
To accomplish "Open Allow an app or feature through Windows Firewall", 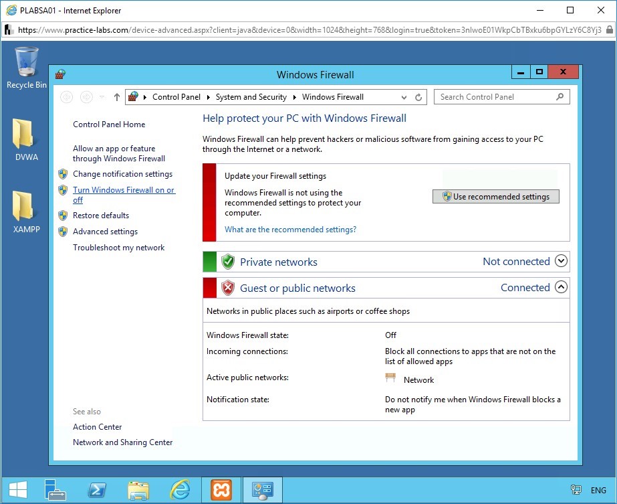I will pyautogui.click(x=119, y=153).
